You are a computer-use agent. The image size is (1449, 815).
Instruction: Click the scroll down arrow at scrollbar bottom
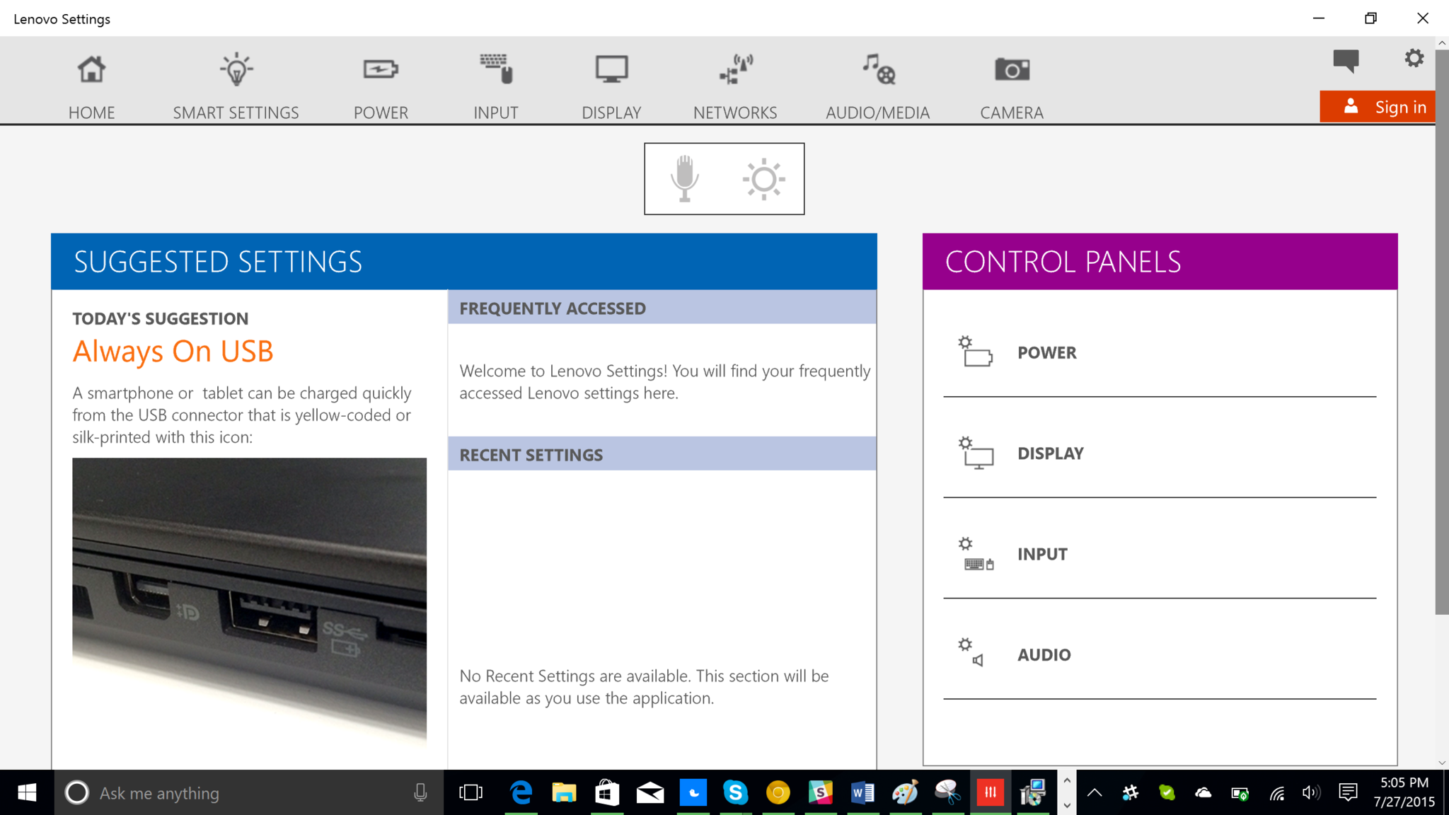tap(1442, 763)
